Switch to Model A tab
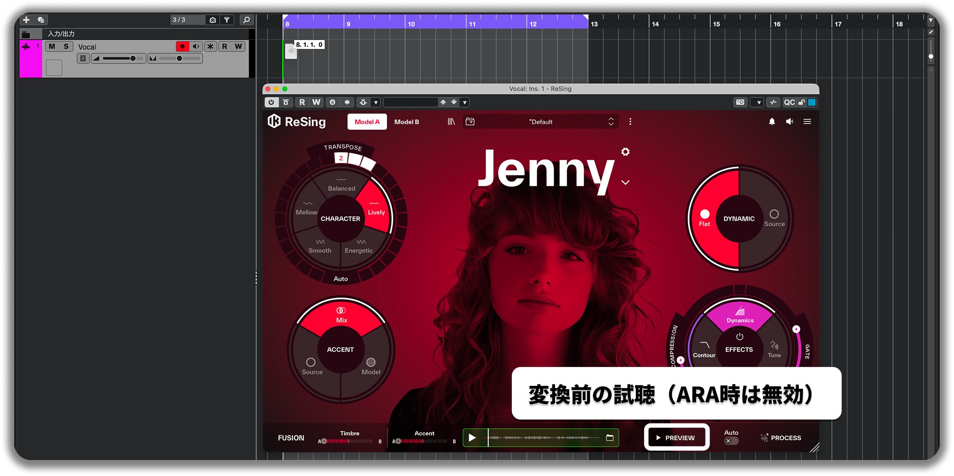954x476 pixels. 367,122
